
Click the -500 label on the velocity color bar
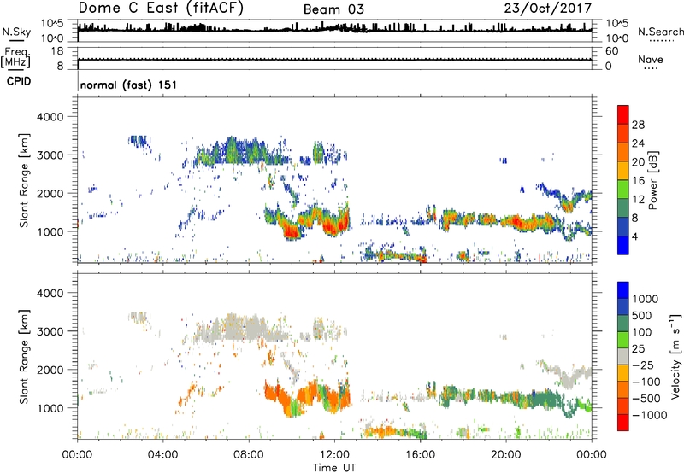click(646, 398)
